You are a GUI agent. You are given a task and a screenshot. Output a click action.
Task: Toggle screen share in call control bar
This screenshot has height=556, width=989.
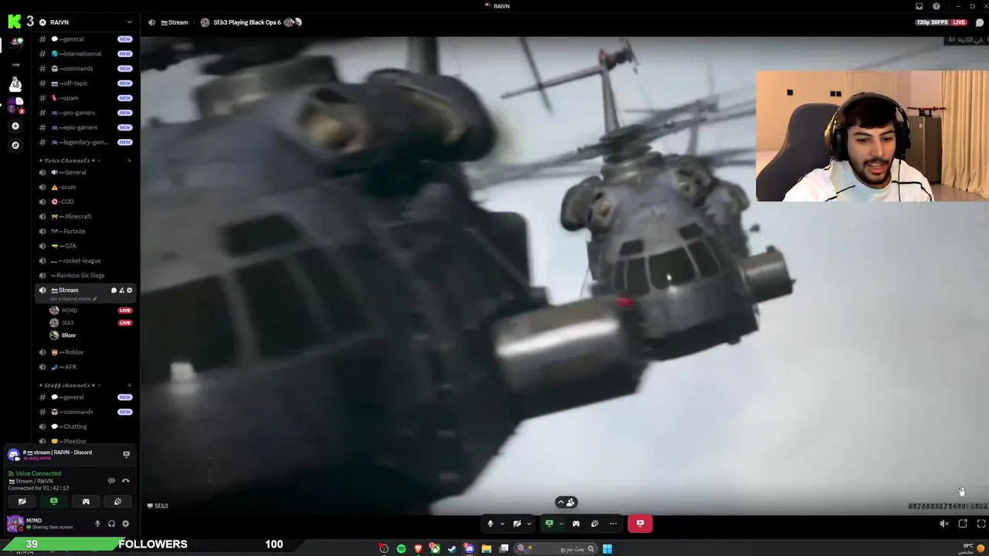[x=549, y=524]
